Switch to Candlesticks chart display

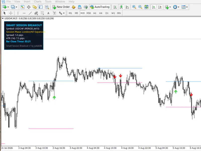121,7
